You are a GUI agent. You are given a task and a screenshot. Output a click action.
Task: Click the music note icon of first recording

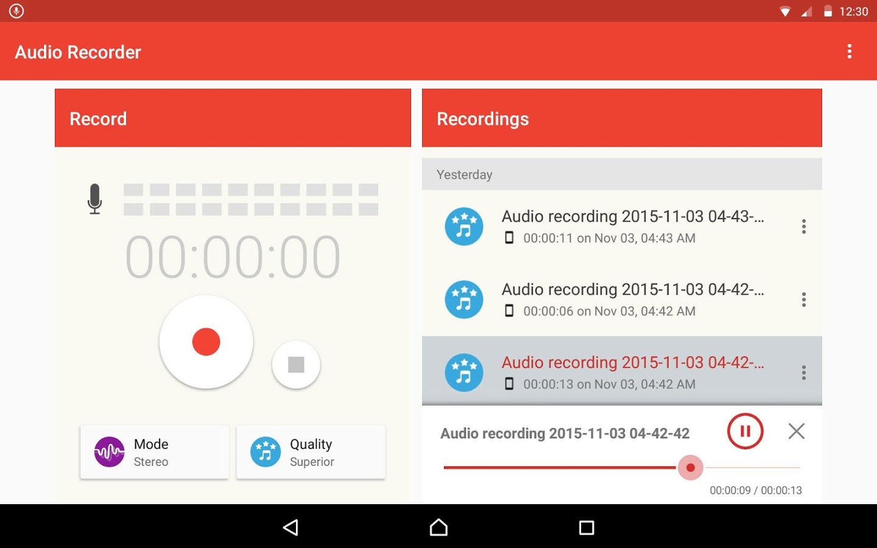click(x=464, y=227)
